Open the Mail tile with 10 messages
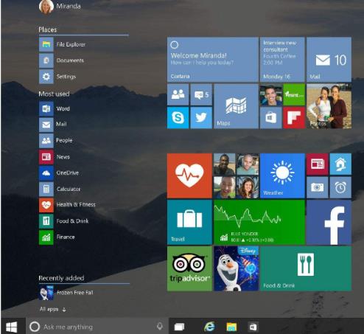This screenshot has width=364, height=334. click(x=329, y=59)
